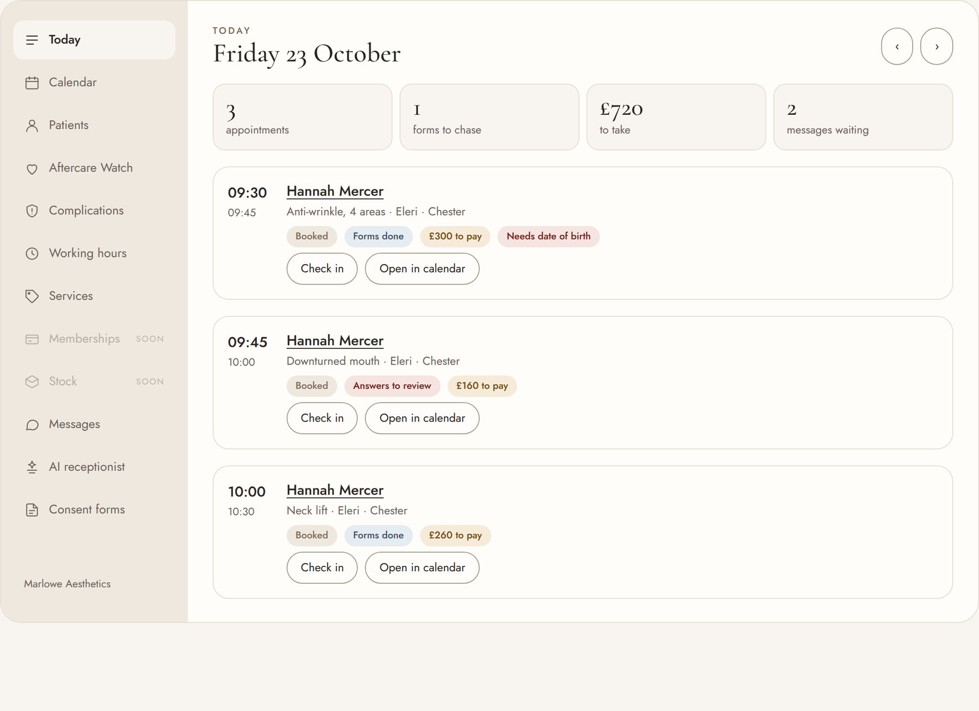Viewport: 979px width, 711px height.
Task: Click the Answers to review tag
Action: (392, 386)
